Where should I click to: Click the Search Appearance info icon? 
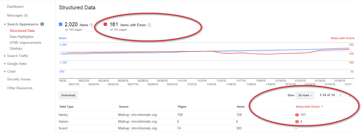(42, 24)
